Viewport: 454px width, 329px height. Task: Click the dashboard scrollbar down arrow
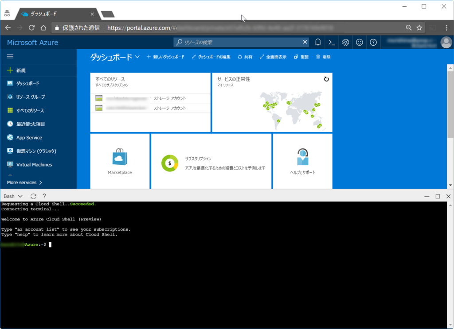[450, 185]
